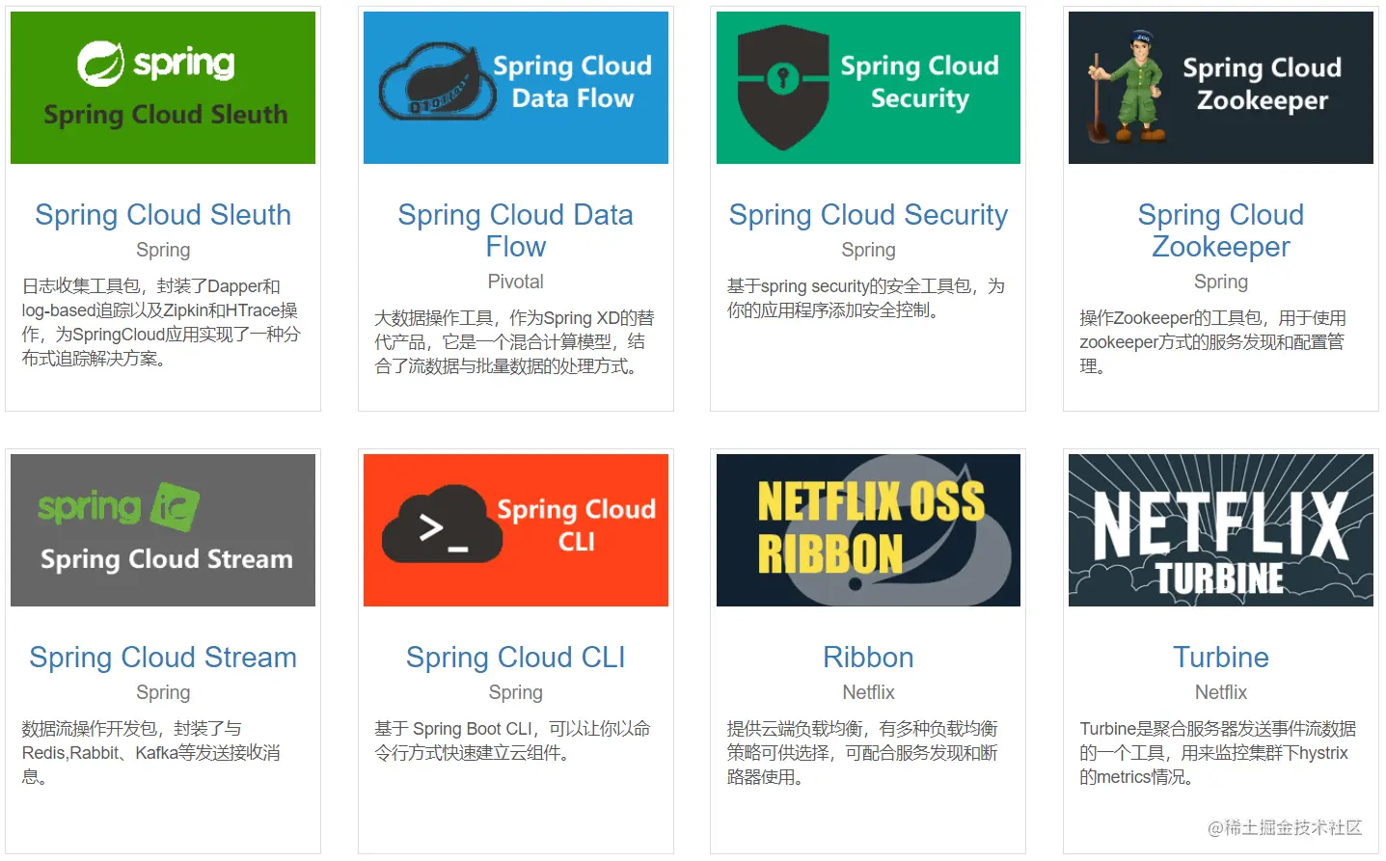The width and height of the screenshot is (1386, 861).
Task: Click the Netflix label under Turbine title
Action: [x=1221, y=692]
